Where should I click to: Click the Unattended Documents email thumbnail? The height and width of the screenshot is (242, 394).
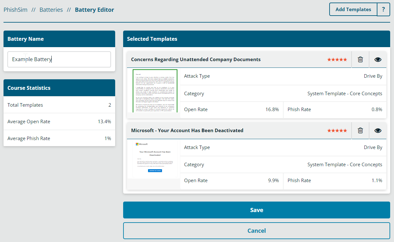[x=155, y=91]
